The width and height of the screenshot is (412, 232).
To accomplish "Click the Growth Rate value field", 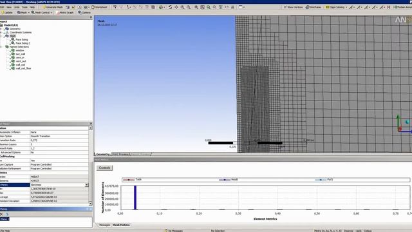I will tap(59, 148).
